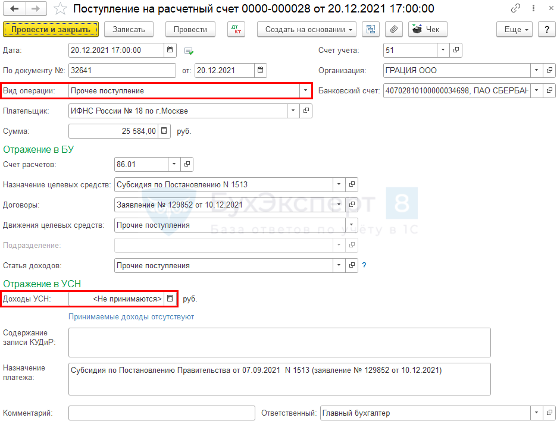Screen dimensions: 560x424
Task: Click Назначение платежа text area
Action: pyautogui.click(x=280, y=379)
